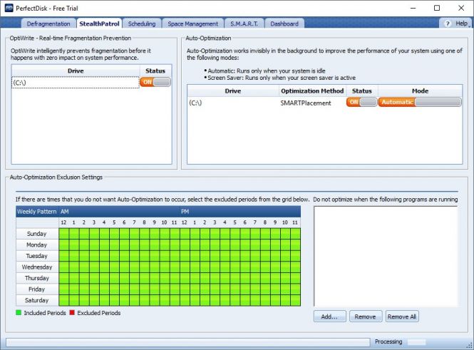Select the StealthPatrol tab
The width and height of the screenshot is (474, 350).
[x=99, y=24]
